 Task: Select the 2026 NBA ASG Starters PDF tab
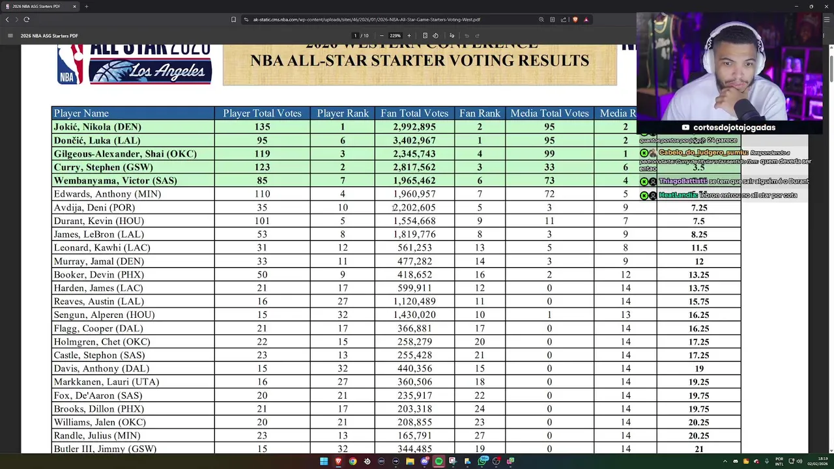tap(40, 7)
